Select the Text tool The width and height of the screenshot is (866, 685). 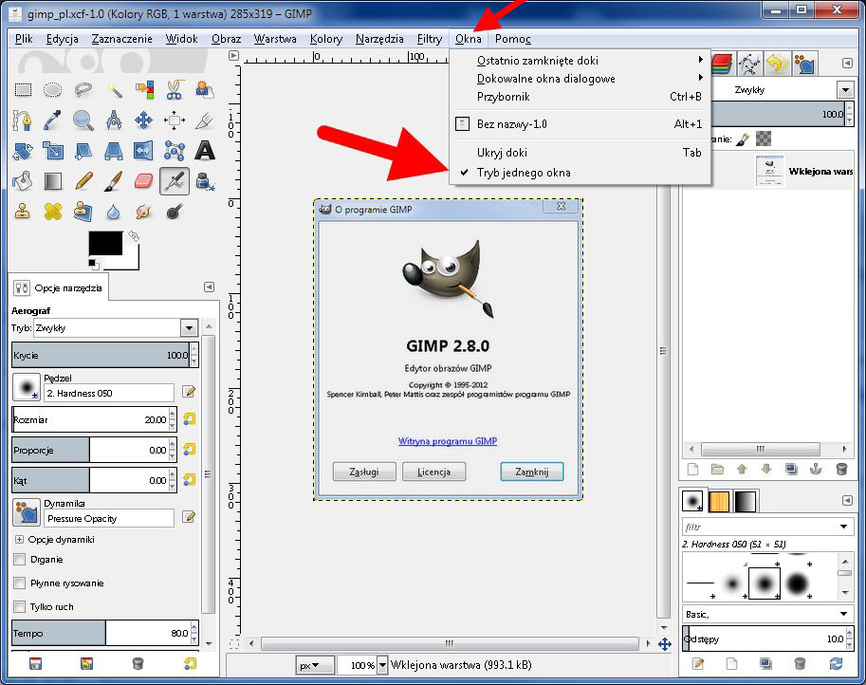pos(205,150)
